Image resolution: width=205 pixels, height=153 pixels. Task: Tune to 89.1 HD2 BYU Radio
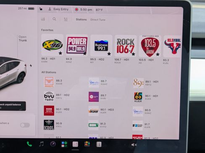pos(57,96)
